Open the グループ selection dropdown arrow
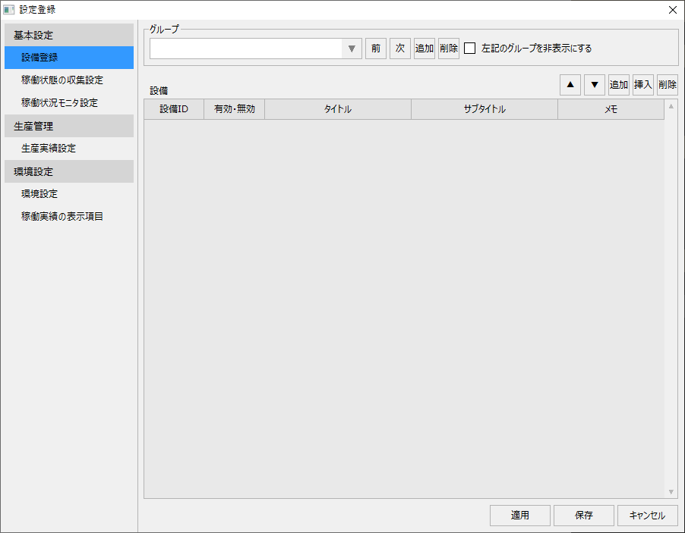Viewport: 685px width, 533px height. click(x=351, y=48)
